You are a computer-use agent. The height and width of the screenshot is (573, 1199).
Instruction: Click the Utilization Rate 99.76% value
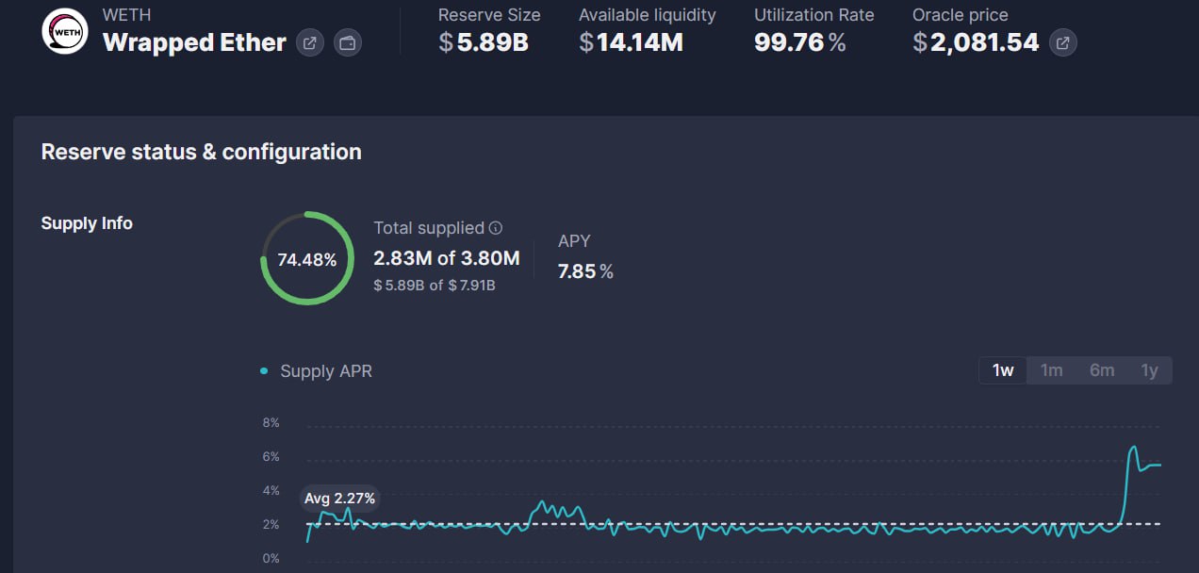(x=799, y=42)
